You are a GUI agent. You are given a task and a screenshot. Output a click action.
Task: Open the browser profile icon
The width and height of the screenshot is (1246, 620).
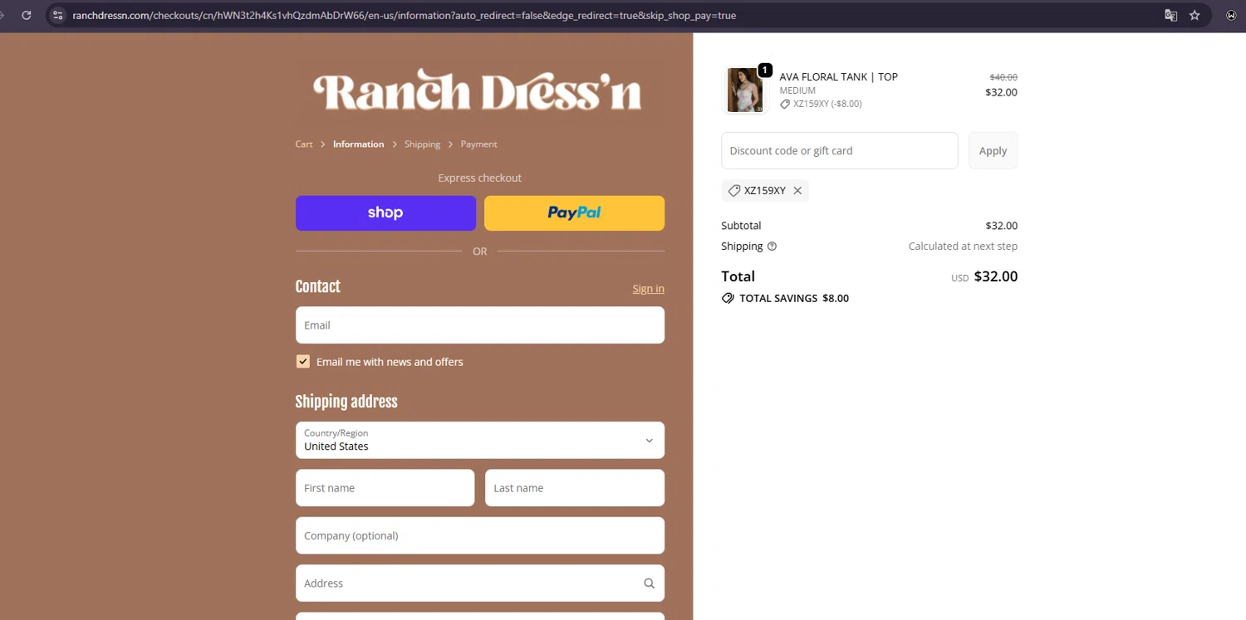pyautogui.click(x=1231, y=15)
